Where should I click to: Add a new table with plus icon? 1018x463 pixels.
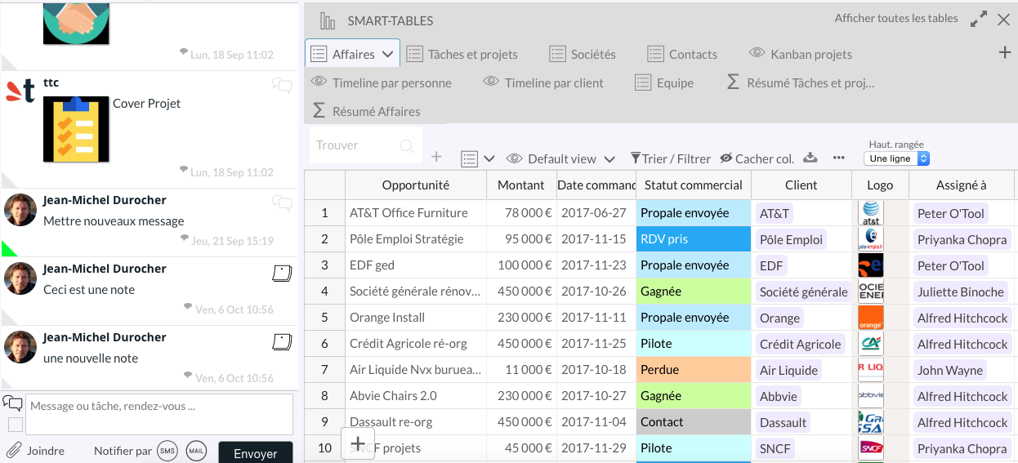(x=1005, y=53)
